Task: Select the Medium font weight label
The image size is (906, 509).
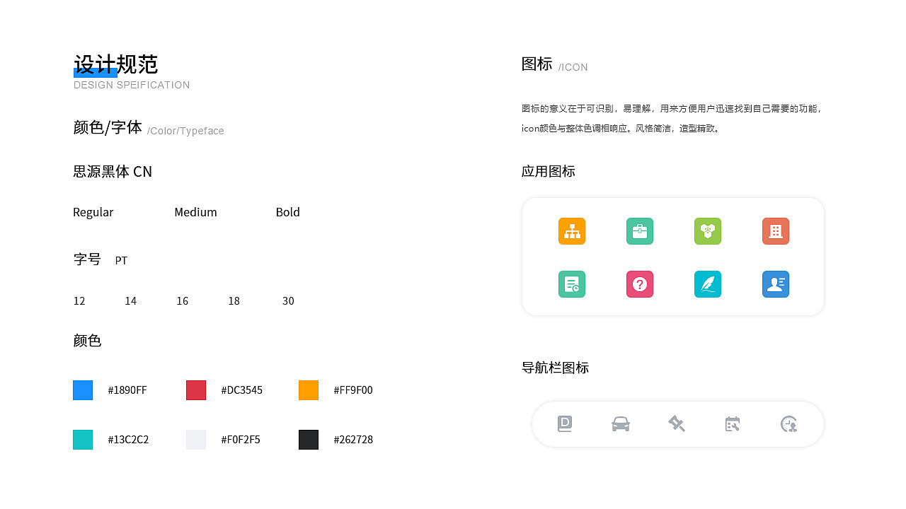Action: (x=195, y=212)
